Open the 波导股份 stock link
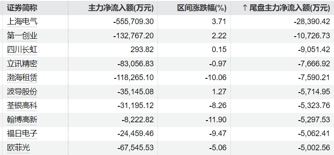Screen dimensions: 334x155 point(22,92)
